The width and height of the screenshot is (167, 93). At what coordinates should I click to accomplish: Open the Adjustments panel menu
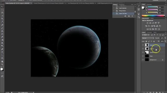[165, 18]
